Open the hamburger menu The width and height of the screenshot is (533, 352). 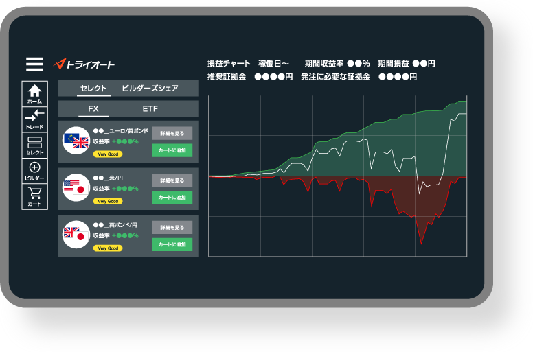pyautogui.click(x=34, y=64)
